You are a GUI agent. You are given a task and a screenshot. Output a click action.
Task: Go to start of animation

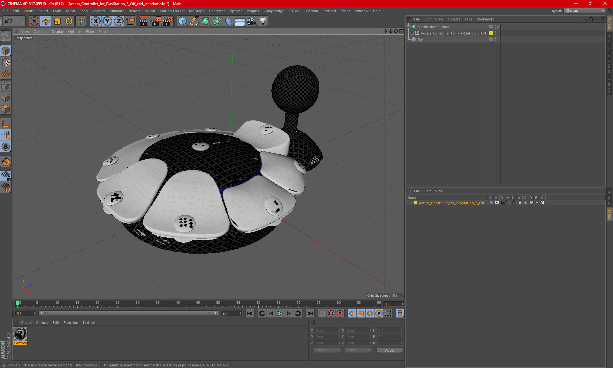pos(250,313)
